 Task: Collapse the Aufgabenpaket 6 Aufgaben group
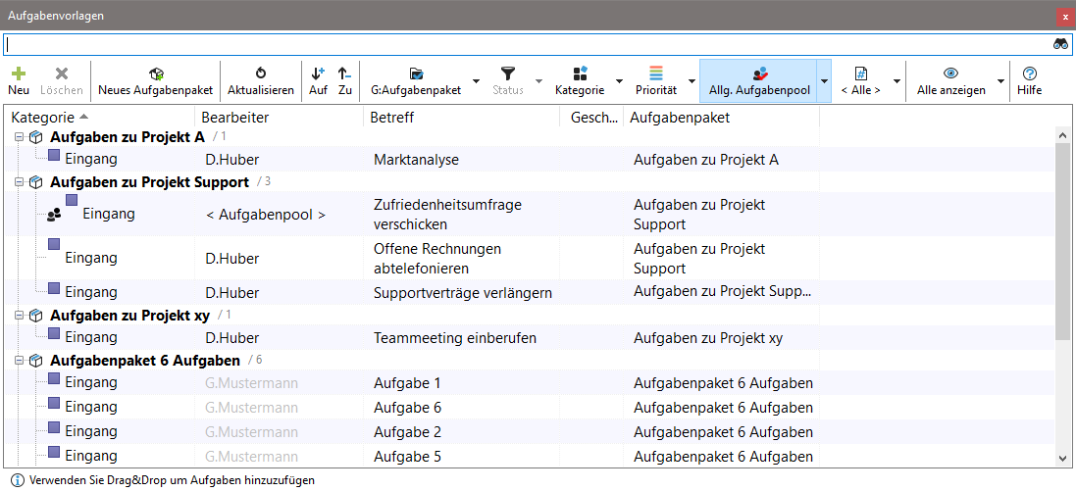coord(19,361)
